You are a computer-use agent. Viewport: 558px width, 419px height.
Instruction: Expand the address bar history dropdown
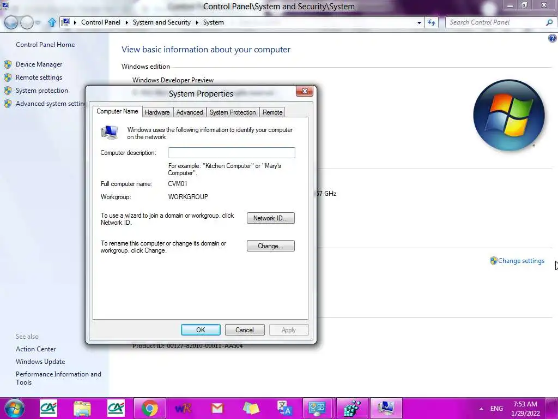[419, 22]
